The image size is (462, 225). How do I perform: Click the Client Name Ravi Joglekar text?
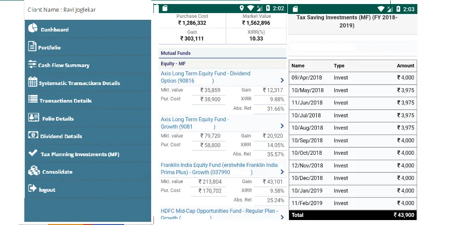(61, 10)
